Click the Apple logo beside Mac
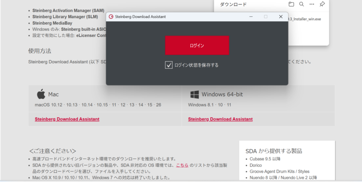The height and width of the screenshot is (182, 362). tap(41, 94)
